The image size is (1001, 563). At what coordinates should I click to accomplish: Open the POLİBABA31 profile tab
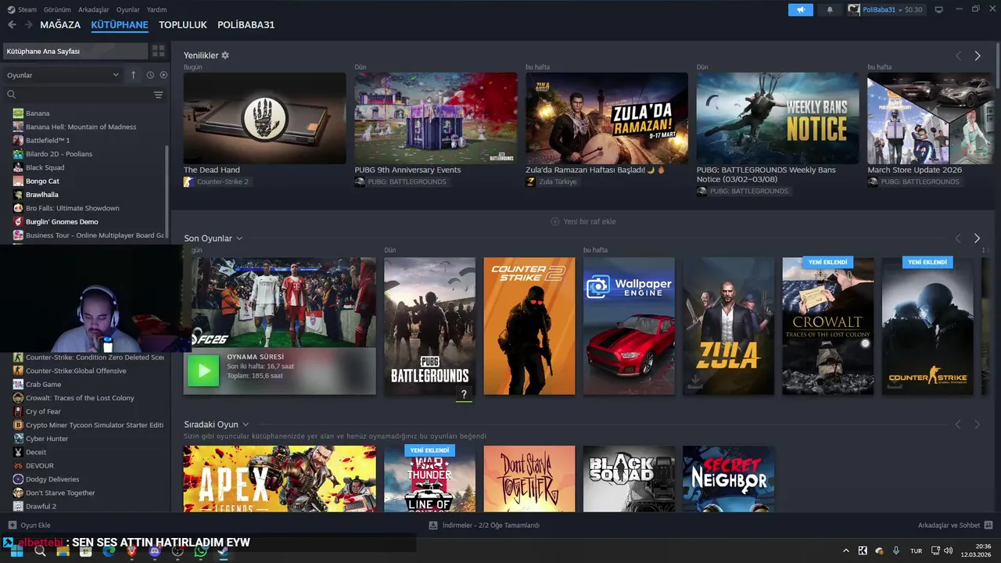(246, 25)
